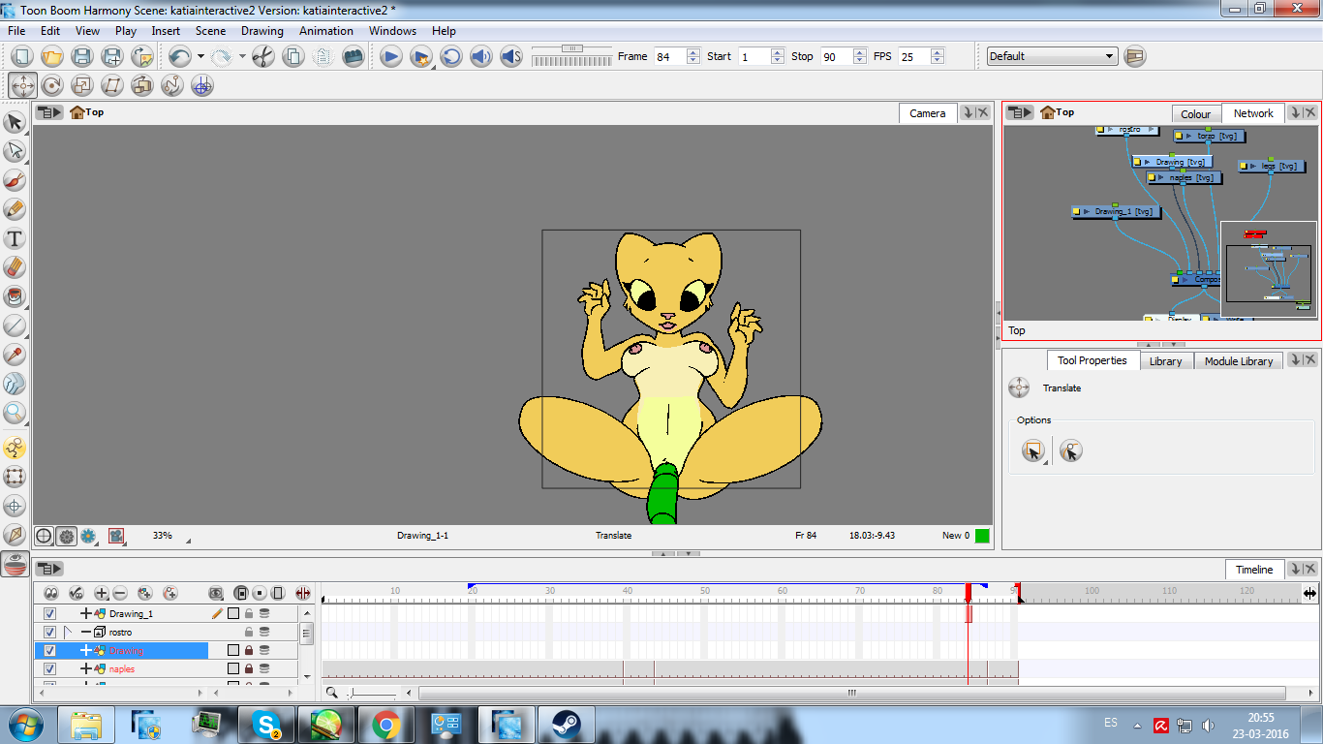Screen dimensions: 1323x744
Task: Toggle the naples layer checkbox
Action: coord(50,668)
